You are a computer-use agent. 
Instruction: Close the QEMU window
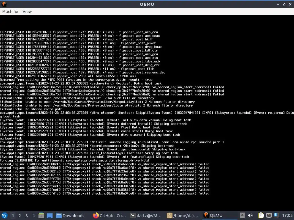(290, 4)
